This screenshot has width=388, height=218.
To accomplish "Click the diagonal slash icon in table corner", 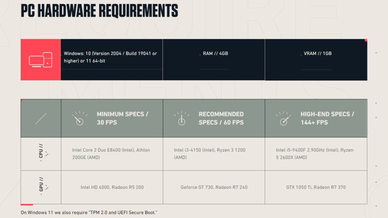I will [41, 118].
